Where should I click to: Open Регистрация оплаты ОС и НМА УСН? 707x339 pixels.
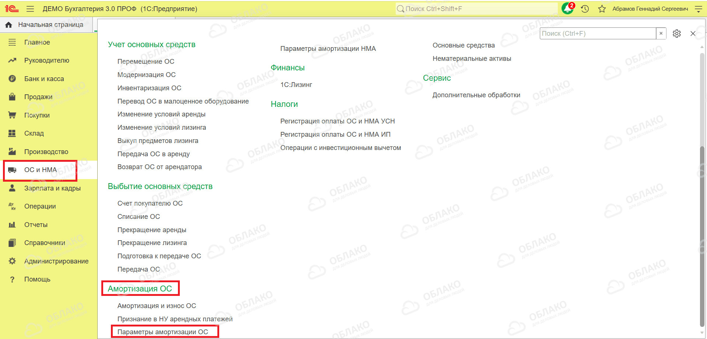coord(337,121)
